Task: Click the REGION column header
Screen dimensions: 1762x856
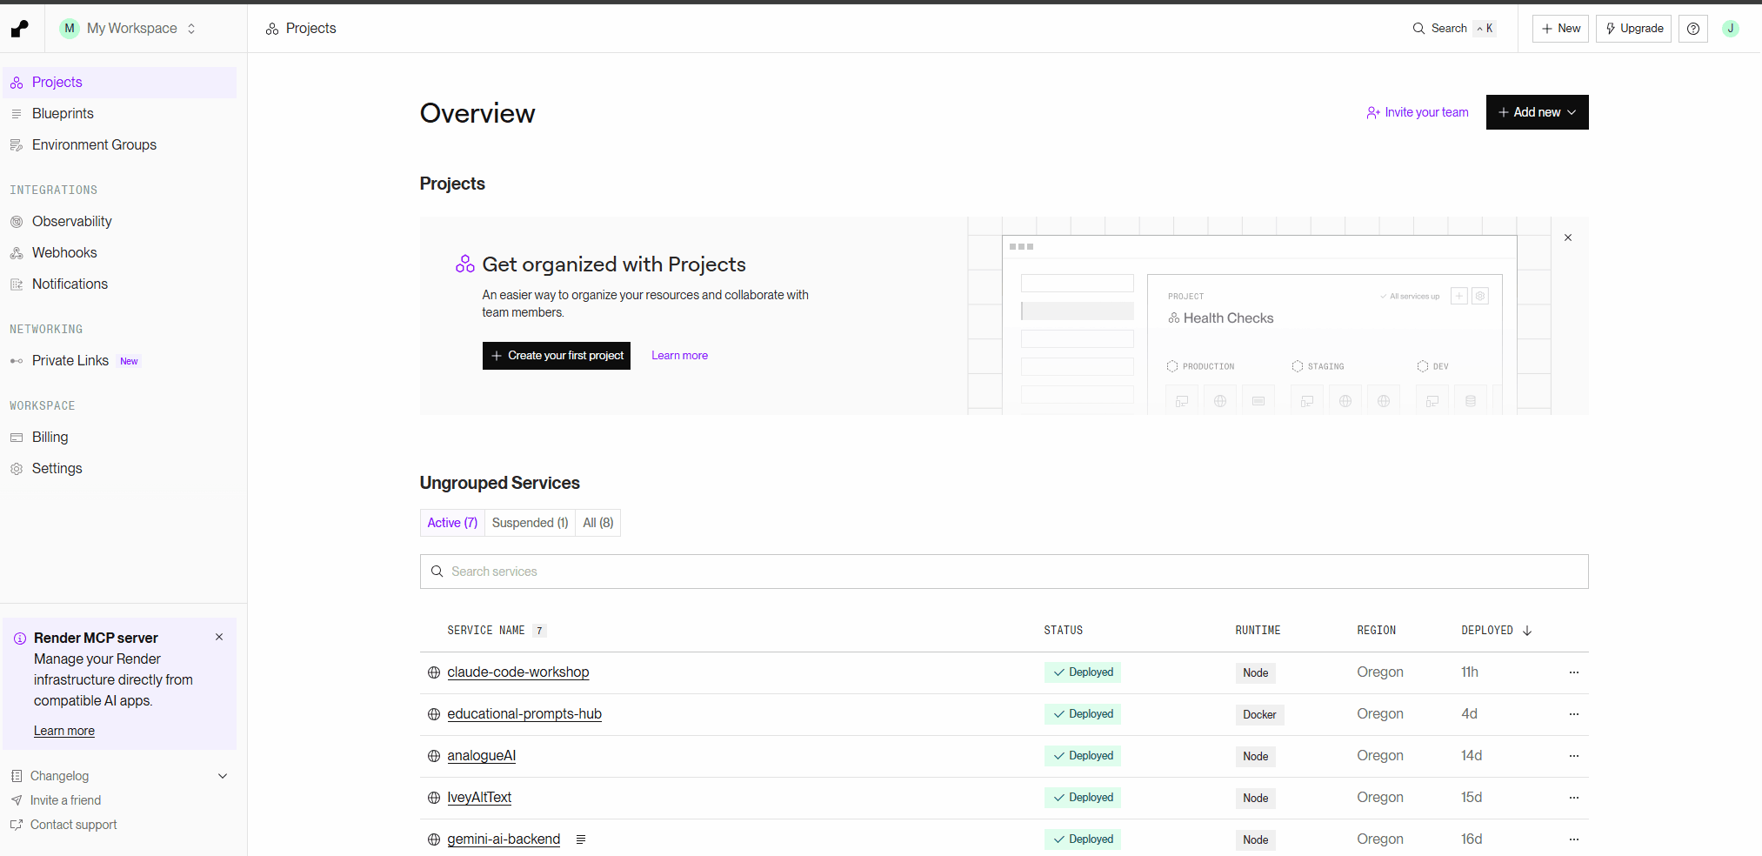Action: (1376, 631)
